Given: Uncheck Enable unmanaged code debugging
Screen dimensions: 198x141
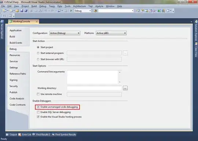Looking at the screenshot, I should tap(38, 107).
